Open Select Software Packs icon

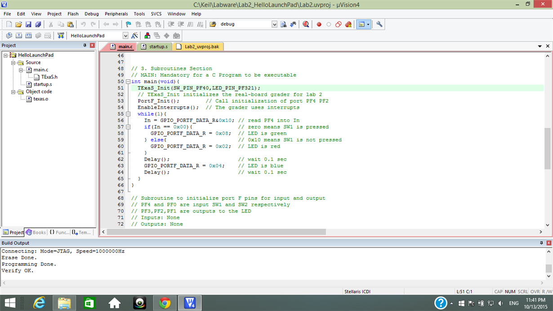pos(177,36)
